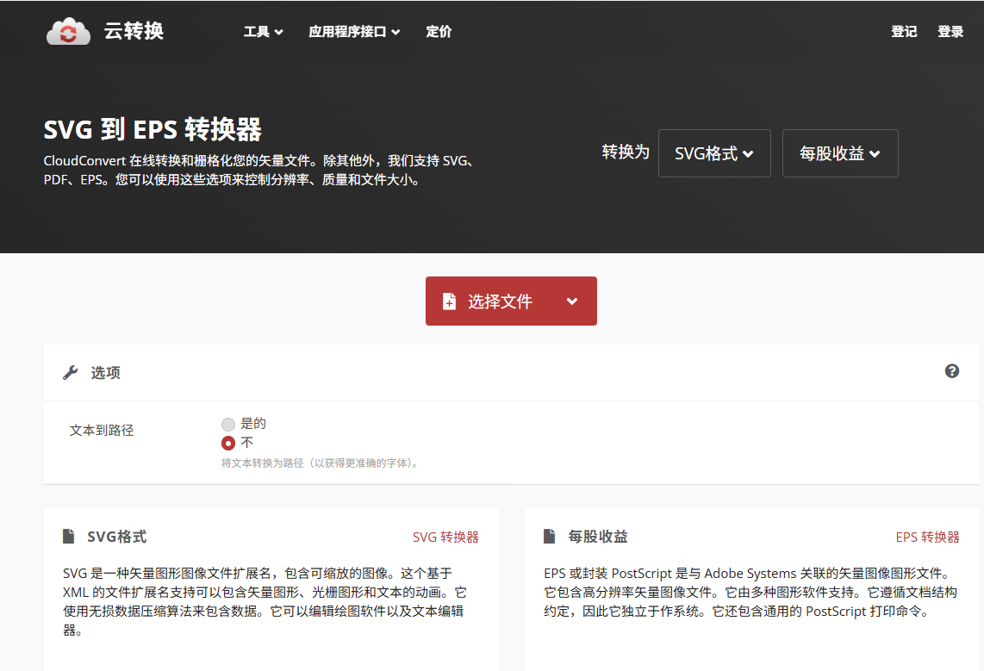Open the arrow dropdown on 选择文件 button
The height and width of the screenshot is (671, 984).
tap(572, 301)
